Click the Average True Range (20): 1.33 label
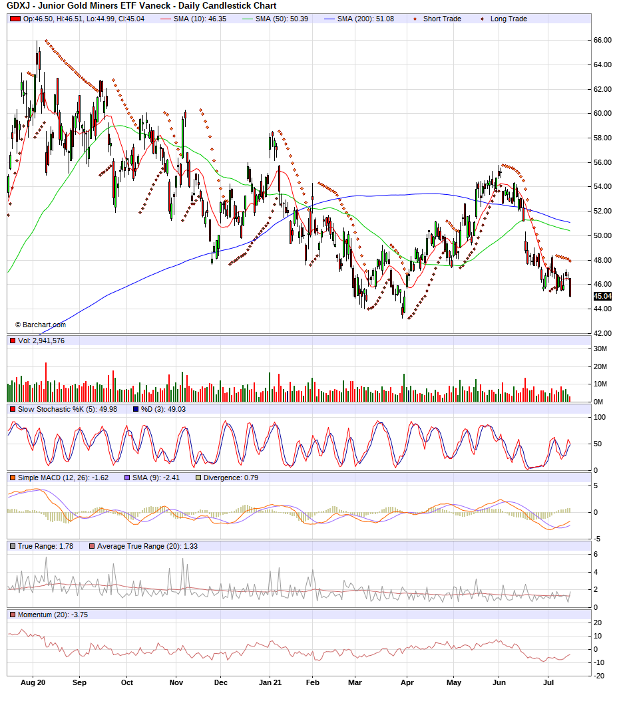The width and height of the screenshot is (619, 703). coord(148,547)
